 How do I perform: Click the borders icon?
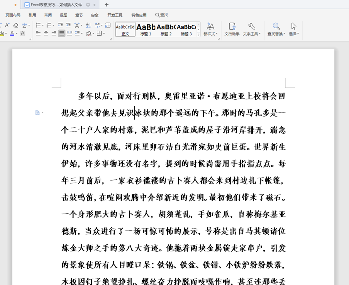click(99, 34)
